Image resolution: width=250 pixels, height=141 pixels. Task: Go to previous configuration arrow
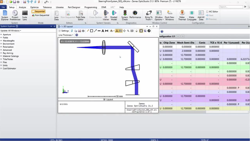[x=178, y=37]
